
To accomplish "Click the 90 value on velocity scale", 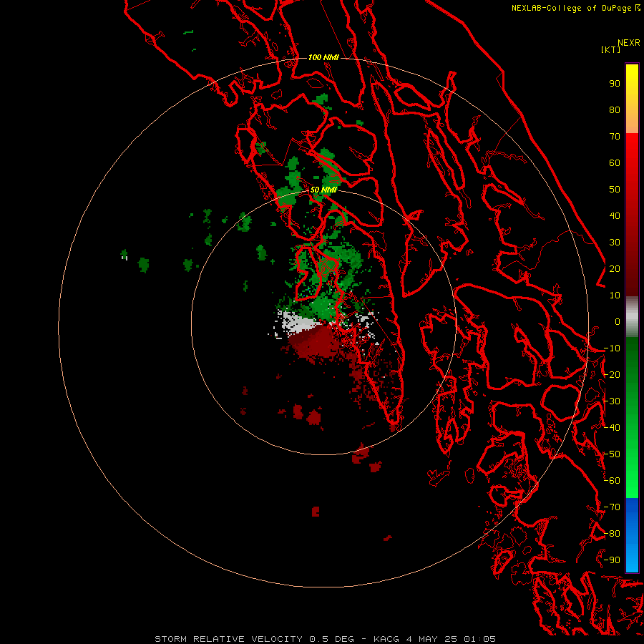I will coord(615,84).
